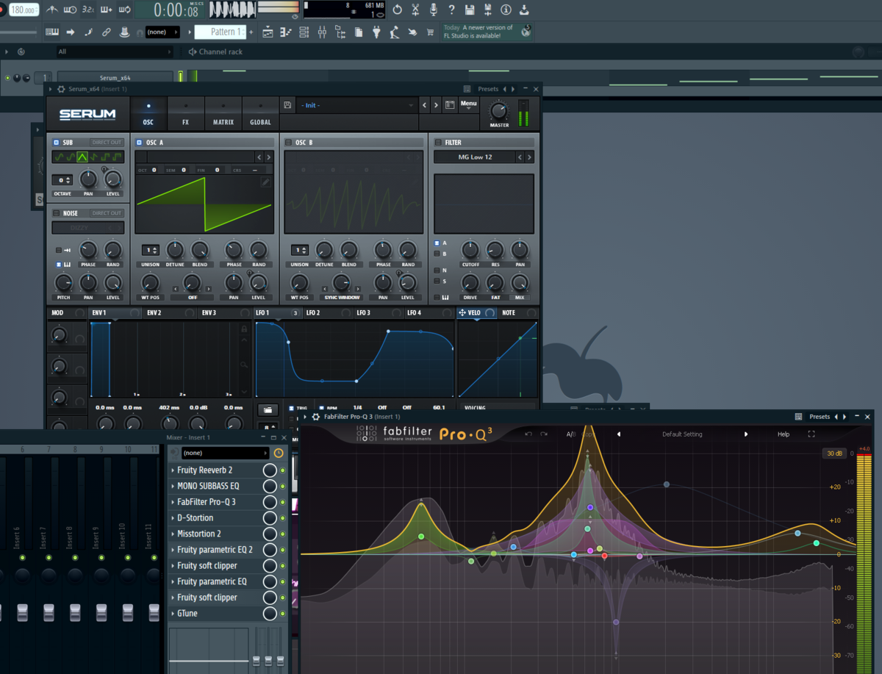Click Serum preset save floppy icon
The image size is (882, 674).
pos(287,105)
